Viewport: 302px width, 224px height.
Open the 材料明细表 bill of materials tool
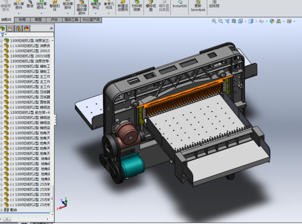[136, 6]
